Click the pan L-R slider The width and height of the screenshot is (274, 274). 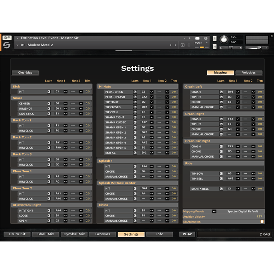[231, 48]
